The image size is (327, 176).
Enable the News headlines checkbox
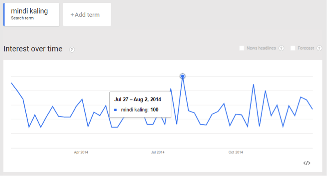pyautogui.click(x=242, y=48)
